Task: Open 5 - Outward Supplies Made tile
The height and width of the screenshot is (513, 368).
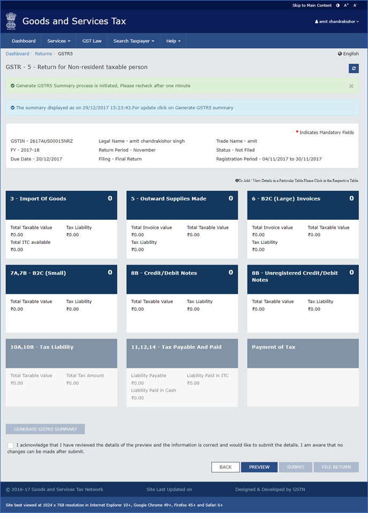Action: (x=182, y=225)
